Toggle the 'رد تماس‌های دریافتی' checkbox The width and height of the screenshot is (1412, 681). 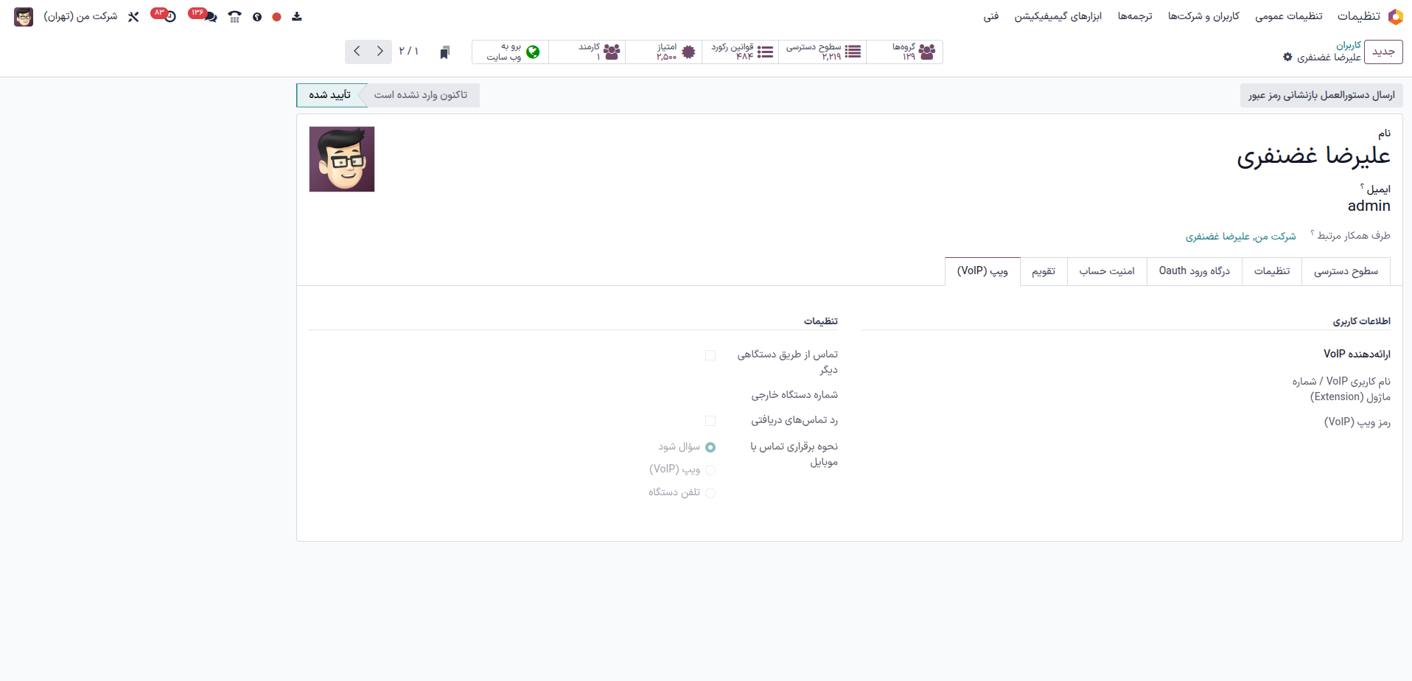click(710, 421)
